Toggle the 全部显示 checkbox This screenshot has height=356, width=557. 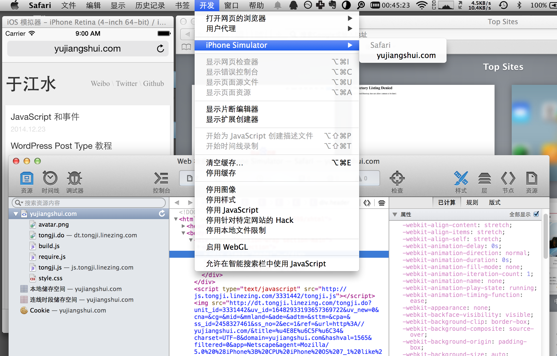point(536,214)
